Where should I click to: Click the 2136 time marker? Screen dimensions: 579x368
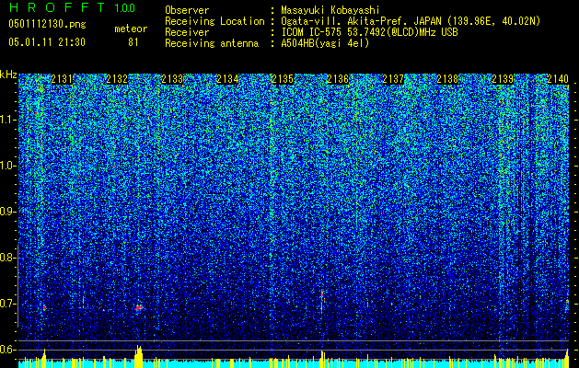[x=338, y=79]
